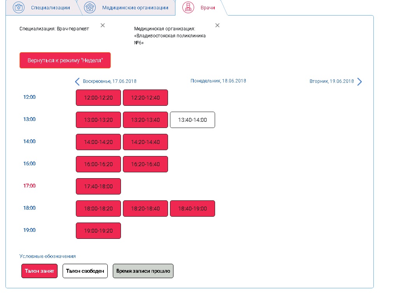Viewport: 394px width, 298px height.
Task: Click the Специализации tab briefcase icon
Action: click(19, 7)
